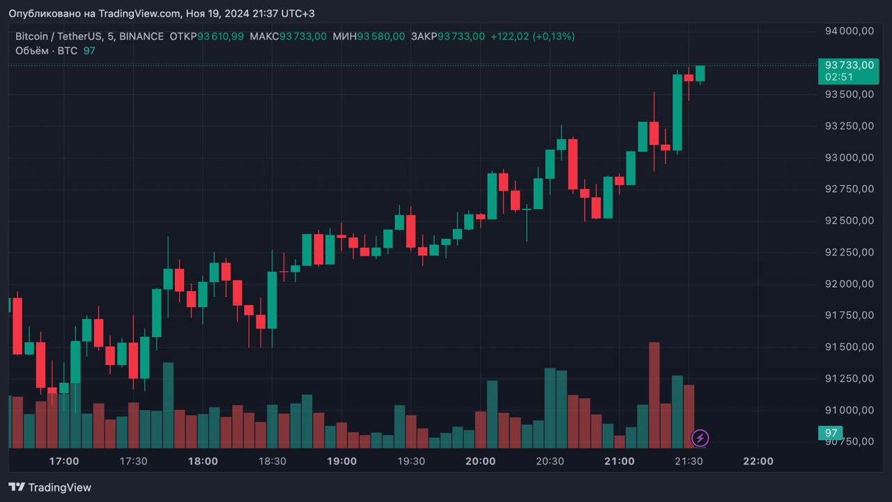Click the volume value label 97 on axis
Screen dimensions: 892x502
[831, 433]
